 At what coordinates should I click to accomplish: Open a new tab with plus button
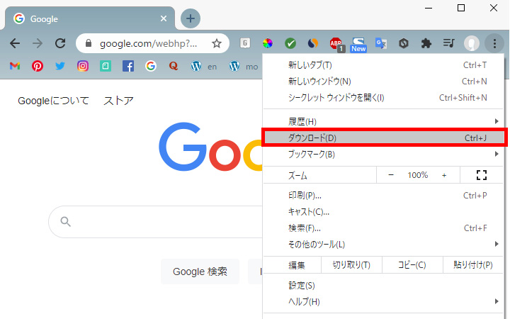(x=191, y=18)
